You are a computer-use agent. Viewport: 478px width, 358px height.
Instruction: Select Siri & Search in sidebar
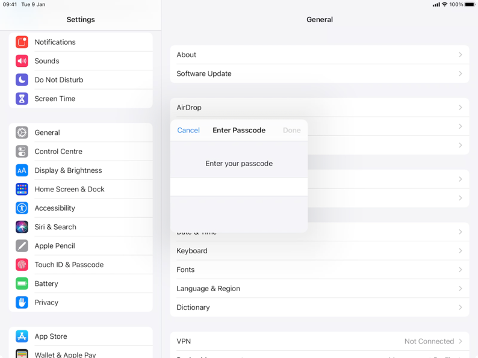81,227
